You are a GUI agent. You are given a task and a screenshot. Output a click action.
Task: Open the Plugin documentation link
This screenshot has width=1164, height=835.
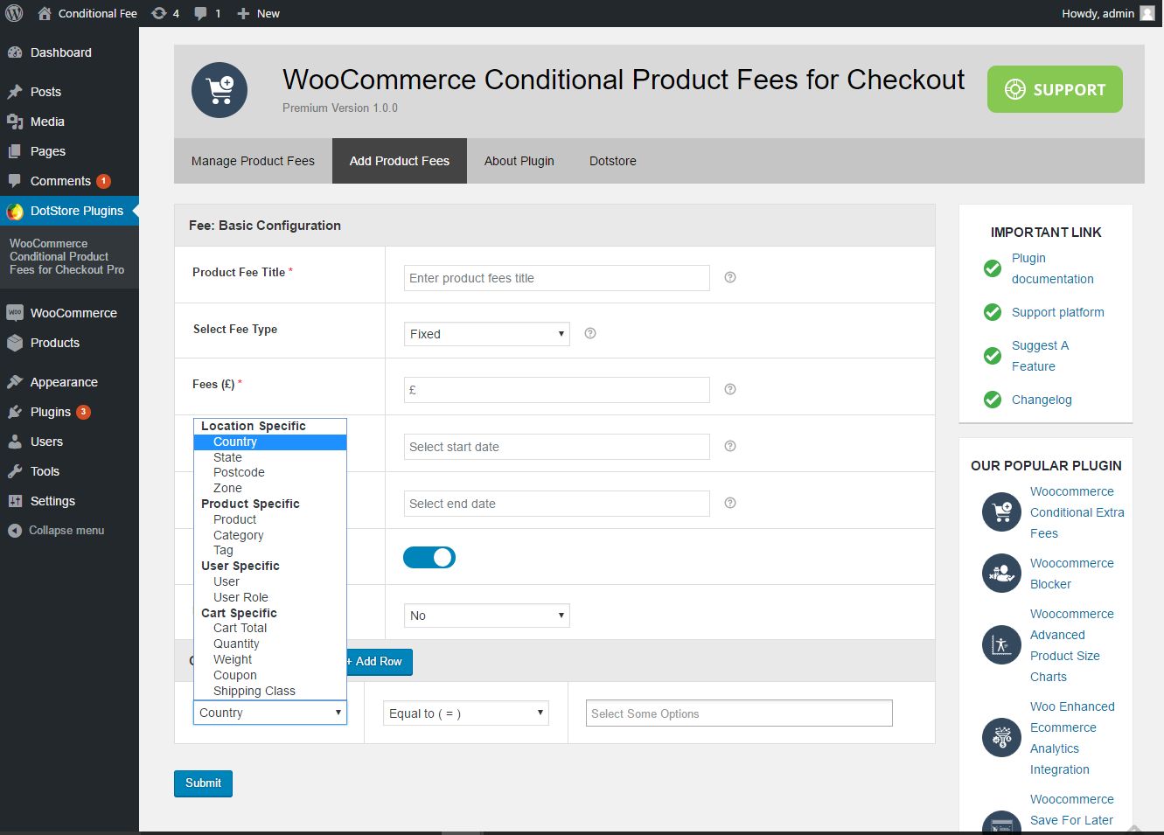[1053, 268]
